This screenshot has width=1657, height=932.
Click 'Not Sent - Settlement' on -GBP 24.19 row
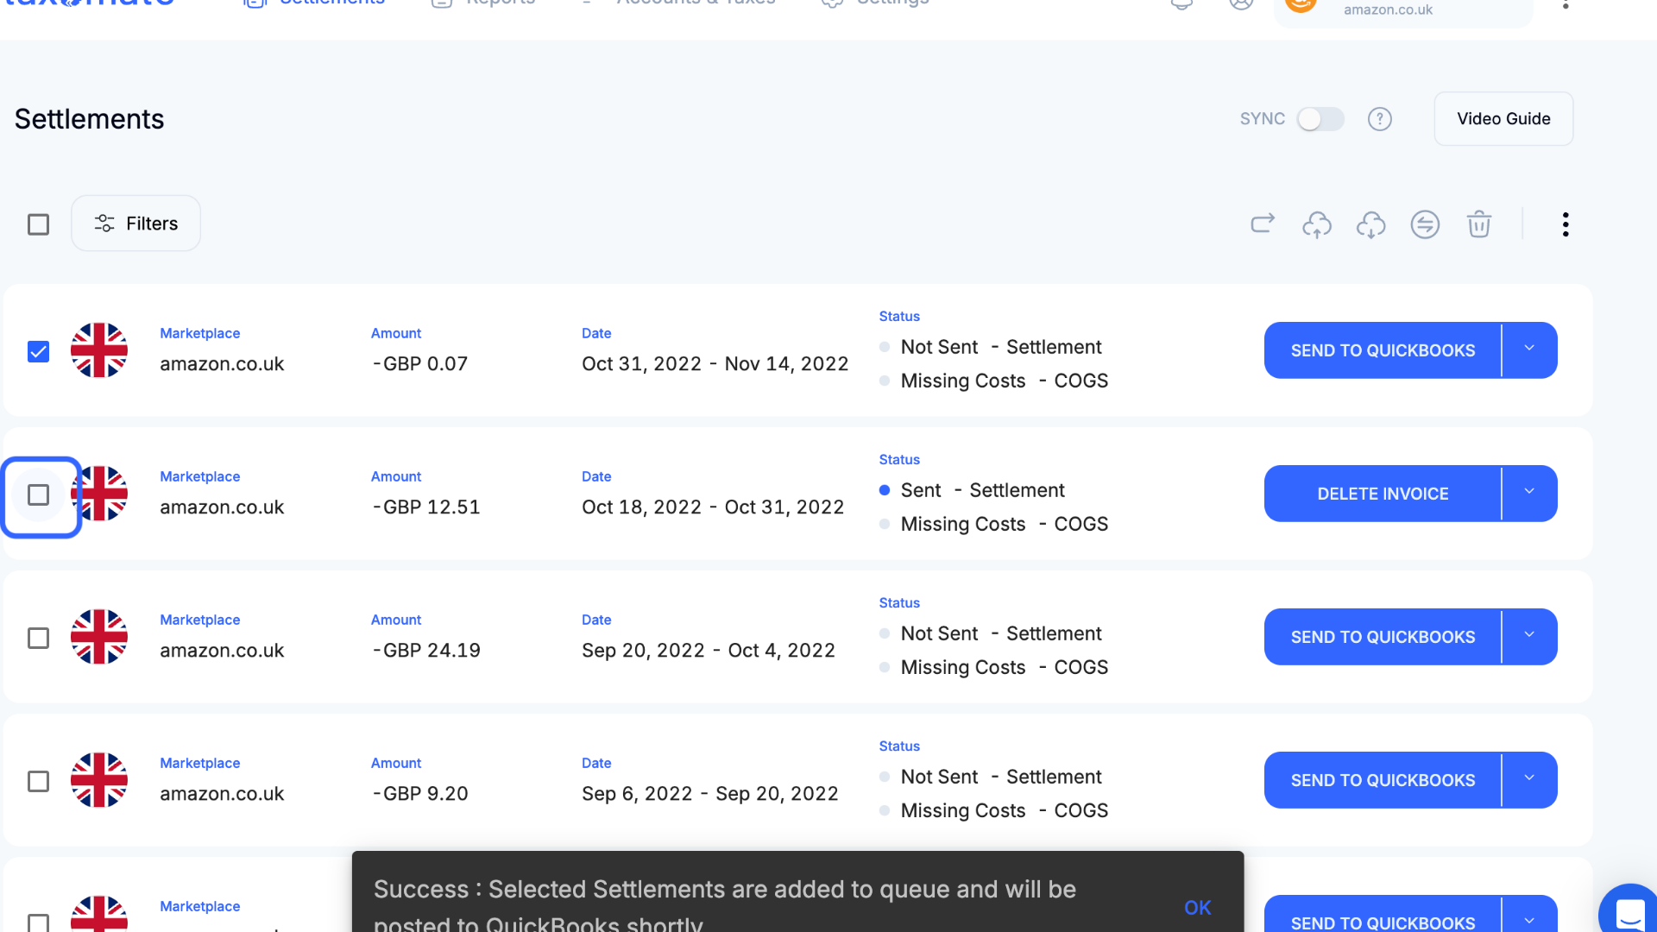point(1001,633)
